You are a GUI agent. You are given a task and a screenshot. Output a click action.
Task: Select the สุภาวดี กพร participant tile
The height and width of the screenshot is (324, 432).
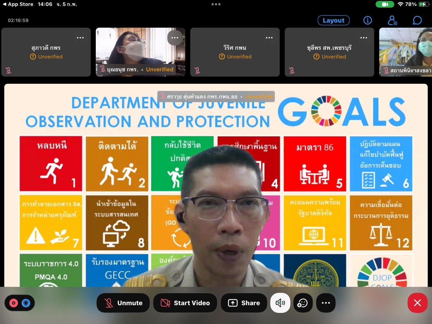46,52
